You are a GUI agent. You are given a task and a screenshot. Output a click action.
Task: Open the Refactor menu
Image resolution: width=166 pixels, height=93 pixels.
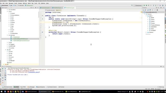[25, 3]
